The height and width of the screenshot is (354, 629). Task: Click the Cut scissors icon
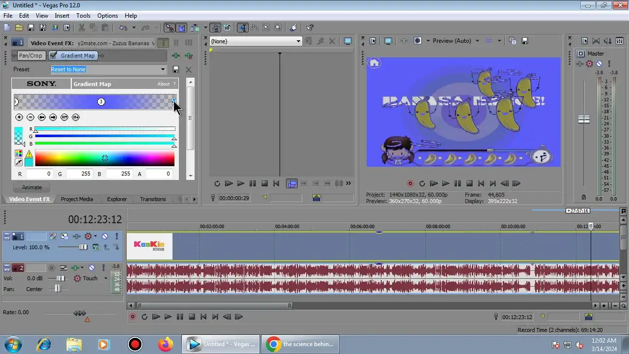82,28
